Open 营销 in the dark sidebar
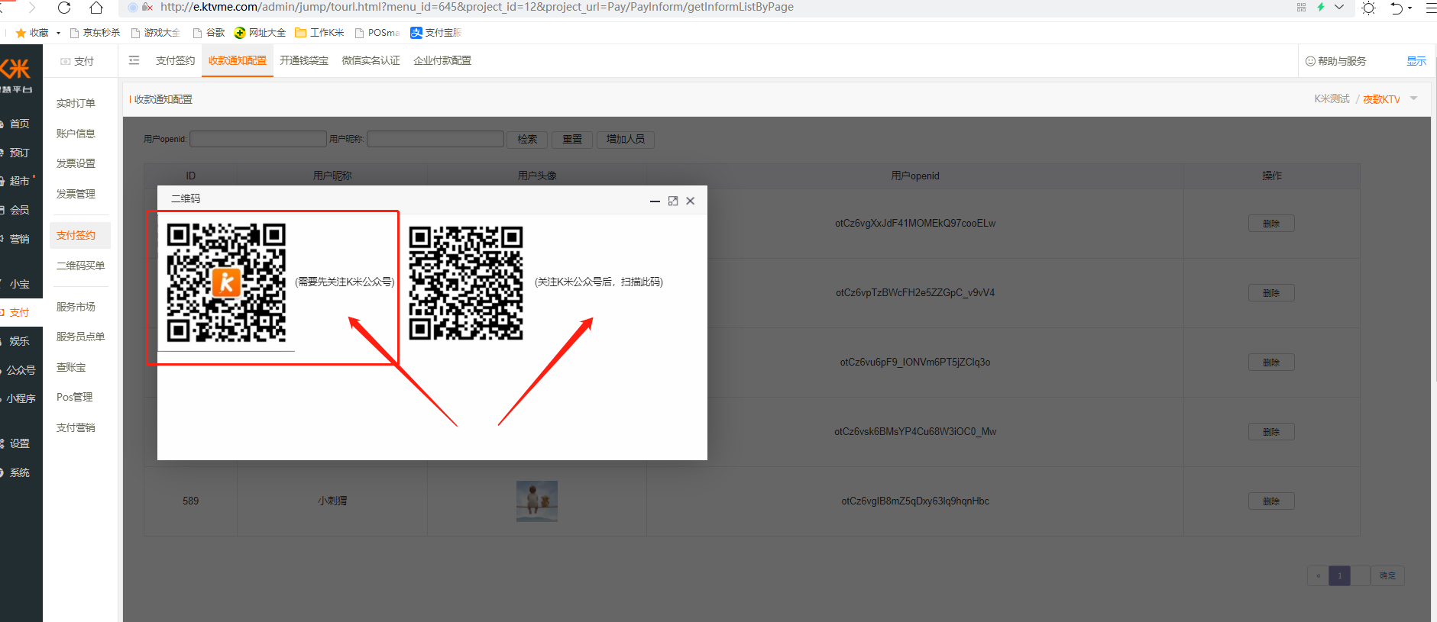This screenshot has height=622, width=1437. (19, 239)
